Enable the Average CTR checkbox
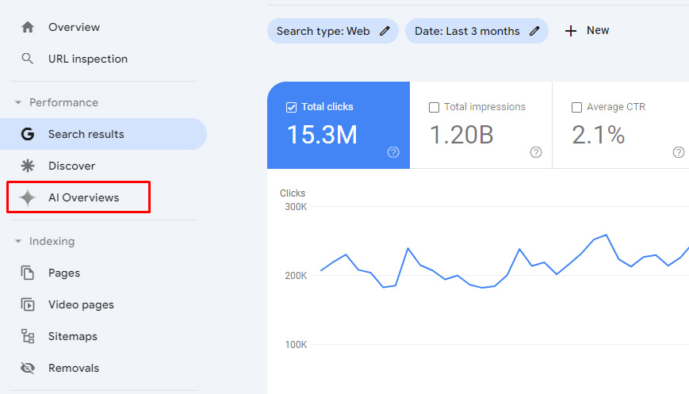This screenshot has width=689, height=394. tap(576, 107)
